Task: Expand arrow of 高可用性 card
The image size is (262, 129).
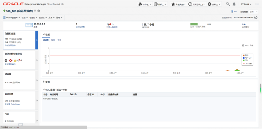Action: [37, 101]
